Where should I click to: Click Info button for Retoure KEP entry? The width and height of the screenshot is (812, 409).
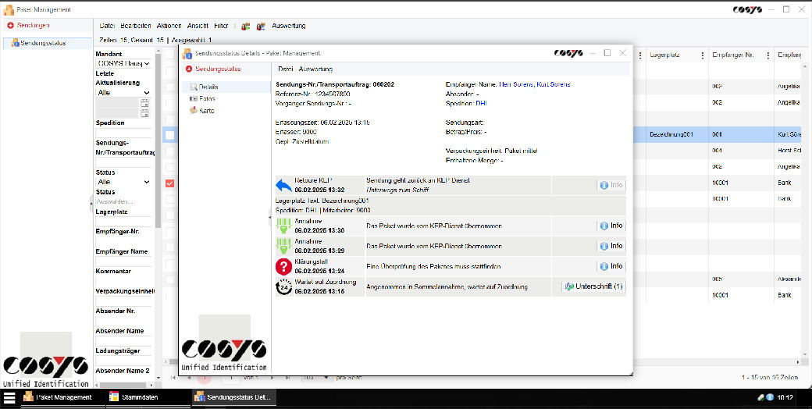pyautogui.click(x=611, y=185)
